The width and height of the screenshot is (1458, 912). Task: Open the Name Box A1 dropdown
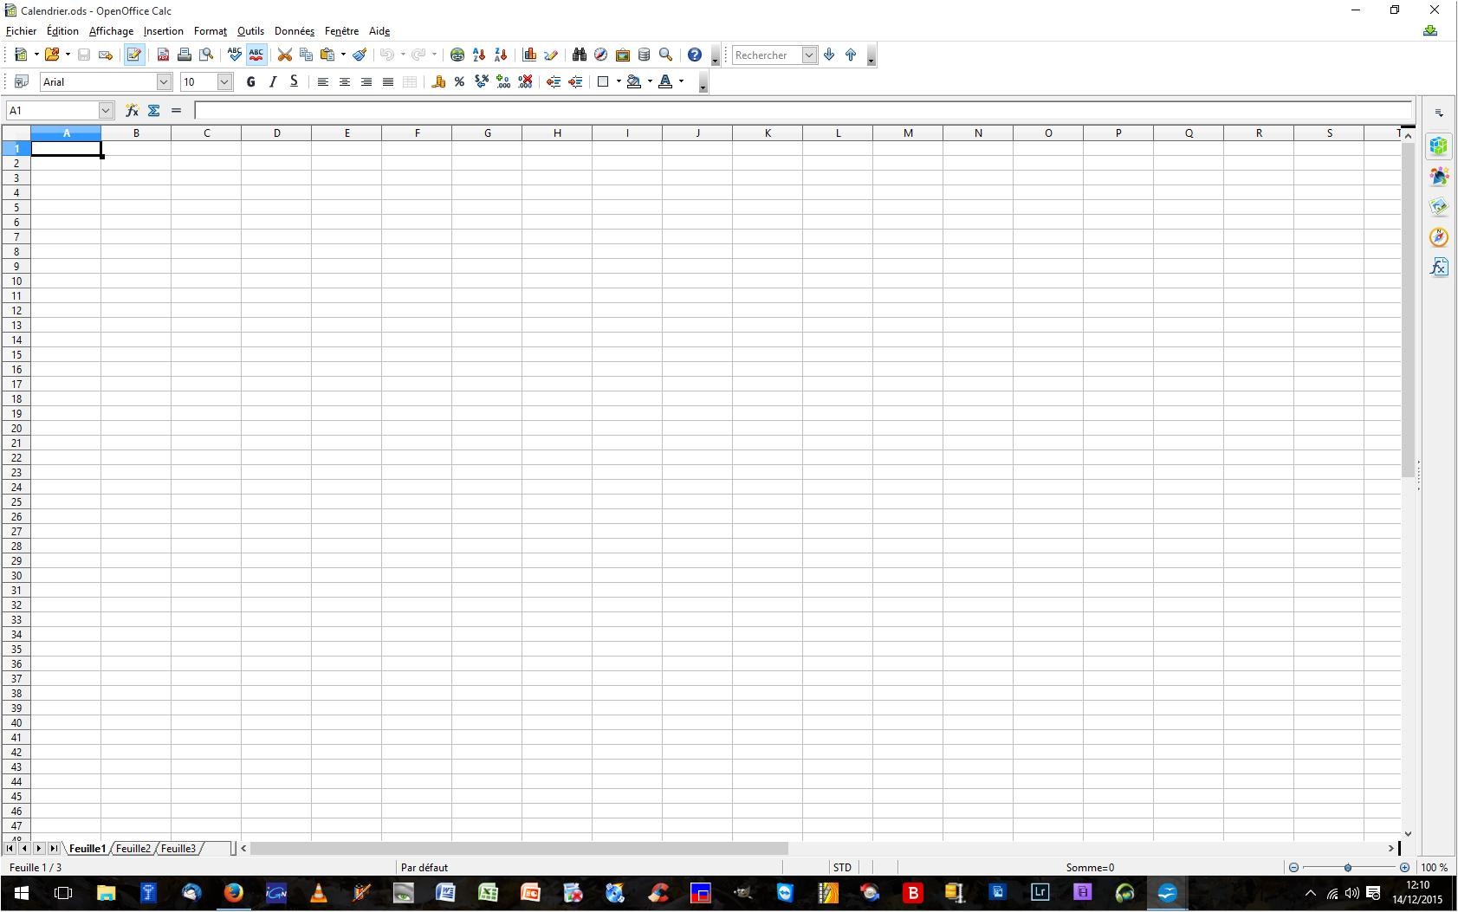[x=106, y=110]
